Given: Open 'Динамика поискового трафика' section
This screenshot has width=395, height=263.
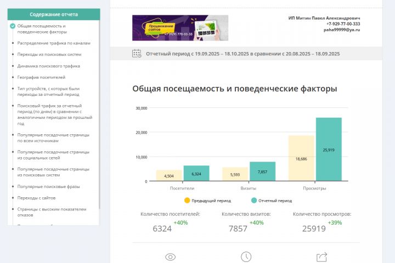Looking at the screenshot, I should pyautogui.click(x=48, y=66).
